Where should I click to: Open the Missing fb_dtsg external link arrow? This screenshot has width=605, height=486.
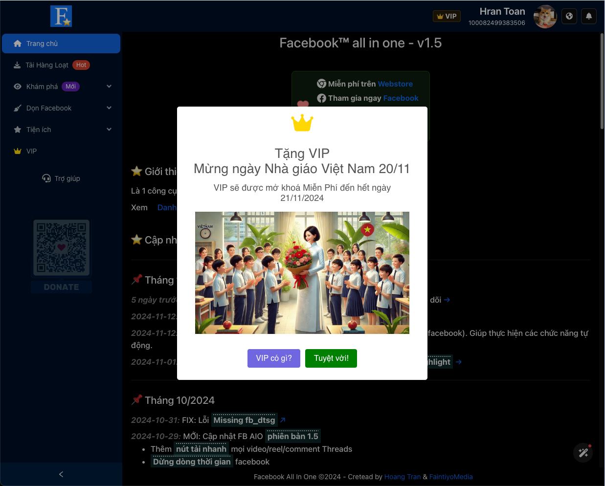click(282, 420)
